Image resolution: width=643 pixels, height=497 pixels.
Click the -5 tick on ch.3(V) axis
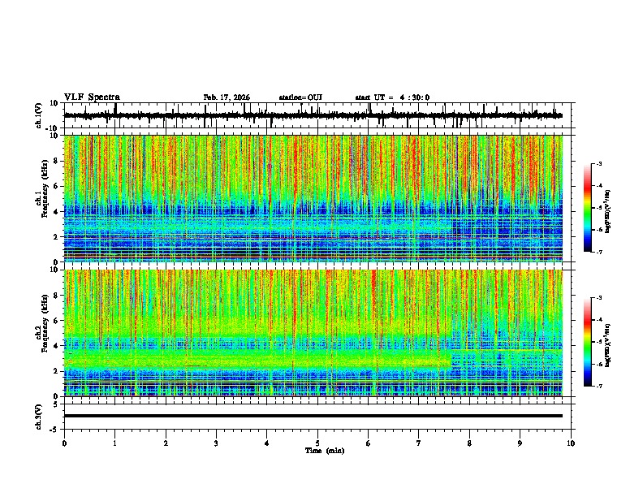[55, 429]
